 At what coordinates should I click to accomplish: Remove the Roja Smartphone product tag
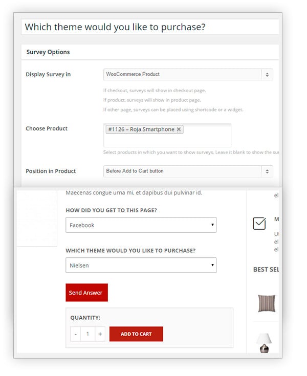coord(179,129)
